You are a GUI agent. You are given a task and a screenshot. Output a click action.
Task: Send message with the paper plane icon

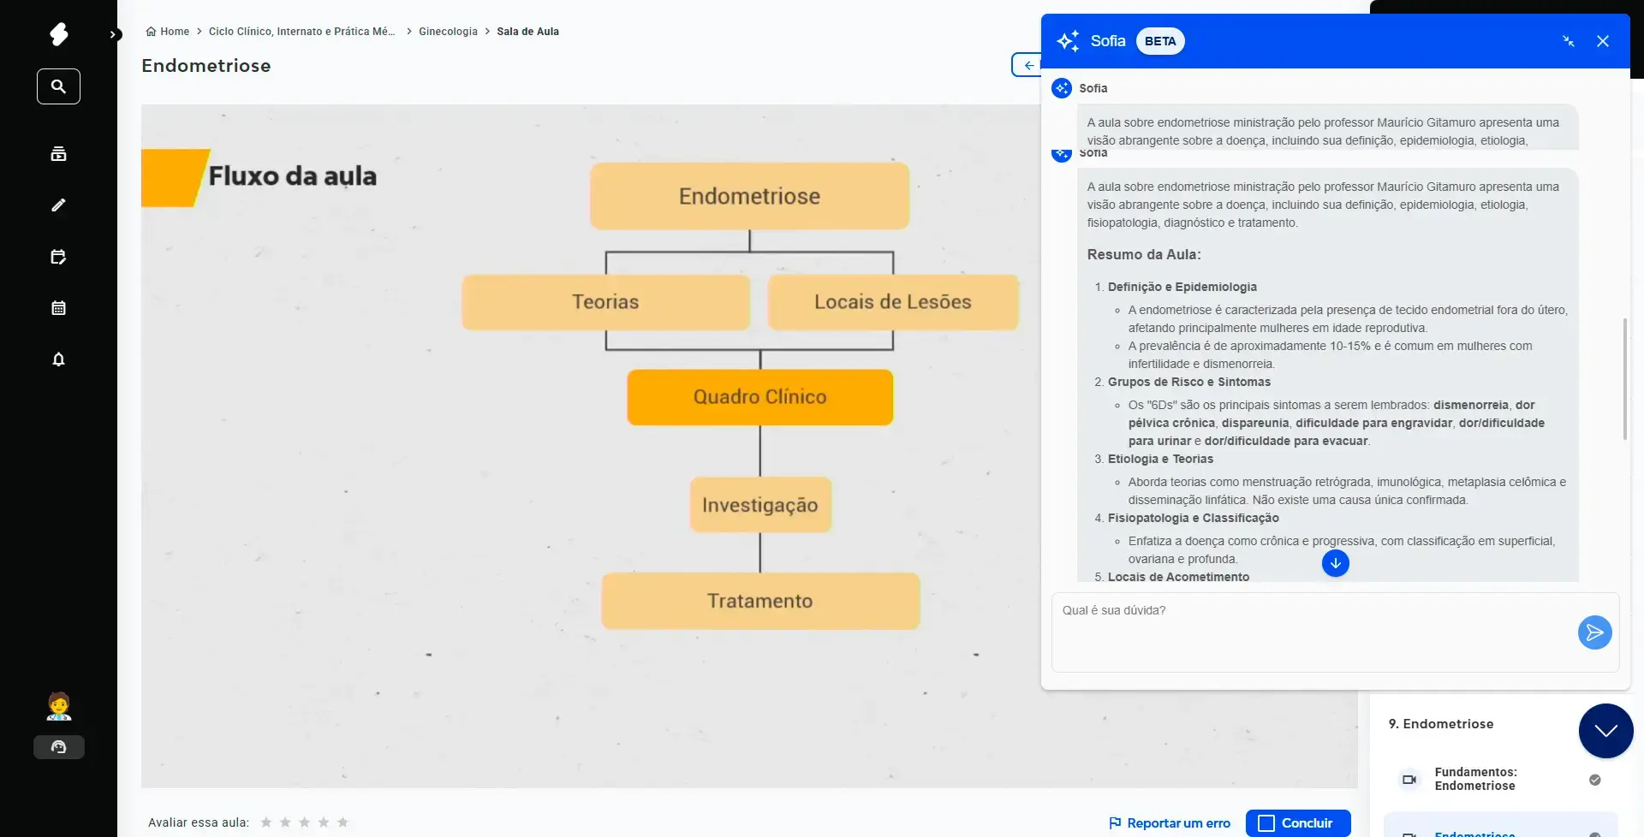1594,632
